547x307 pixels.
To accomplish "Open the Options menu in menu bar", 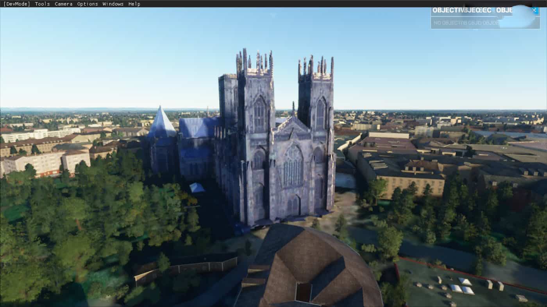I will point(88,4).
